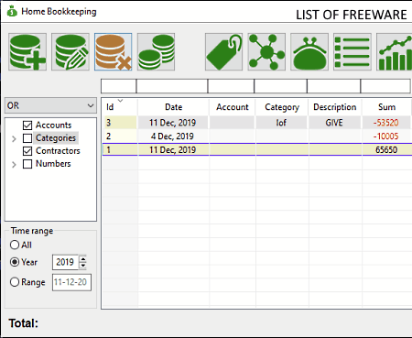The image size is (412, 338).
Task: Select the All time range radio
Action: (15, 245)
